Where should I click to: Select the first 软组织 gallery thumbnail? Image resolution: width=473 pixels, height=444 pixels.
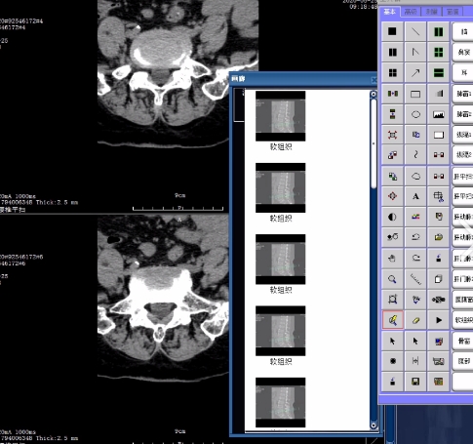point(280,116)
